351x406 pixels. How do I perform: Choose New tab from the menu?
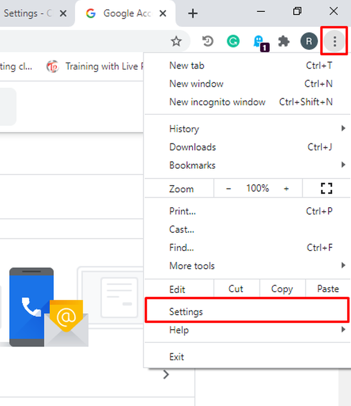[247, 65]
